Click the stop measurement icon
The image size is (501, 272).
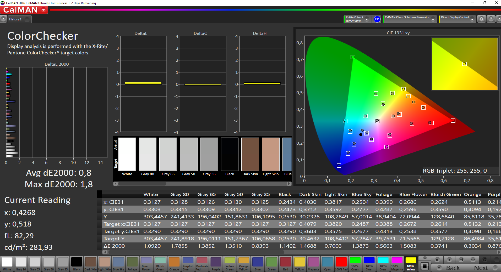(x=437, y=260)
